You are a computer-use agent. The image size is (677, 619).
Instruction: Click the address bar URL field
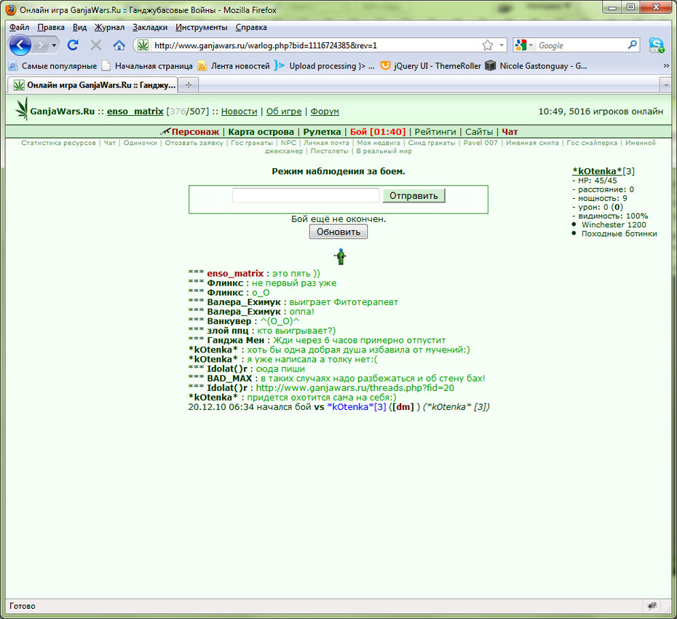(x=316, y=45)
